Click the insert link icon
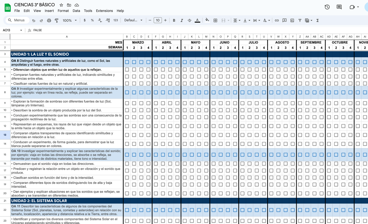 pos(277,20)
